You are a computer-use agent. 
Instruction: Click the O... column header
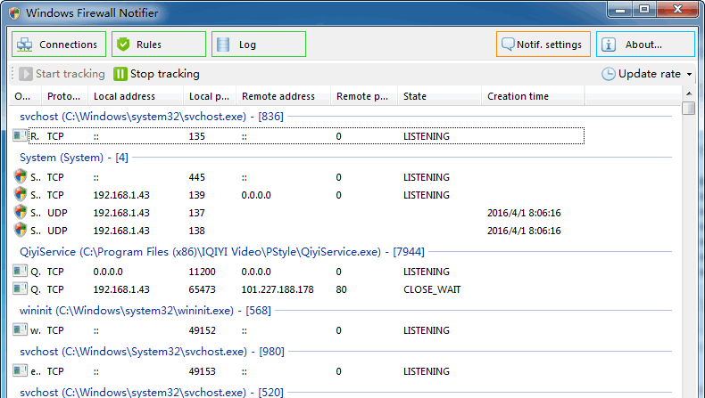coord(25,96)
